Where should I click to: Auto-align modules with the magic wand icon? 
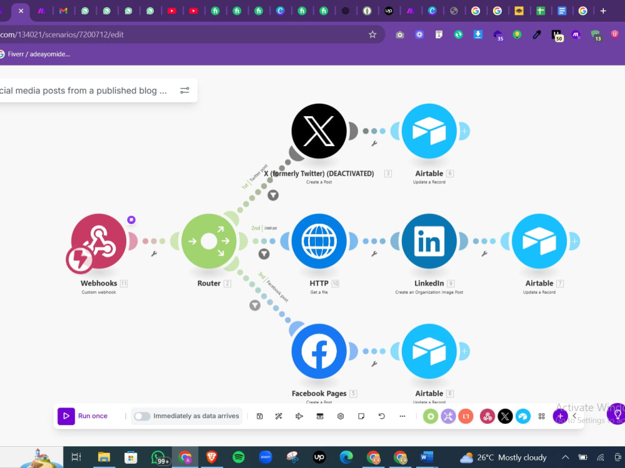(x=279, y=416)
